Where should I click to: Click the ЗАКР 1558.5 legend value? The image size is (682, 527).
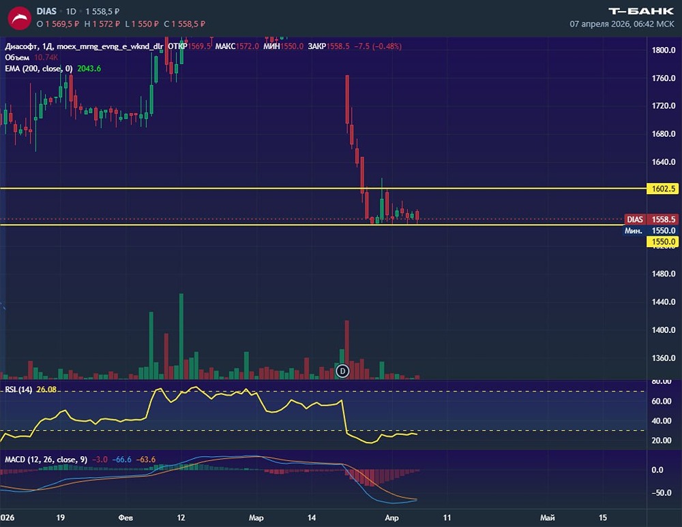[329, 46]
